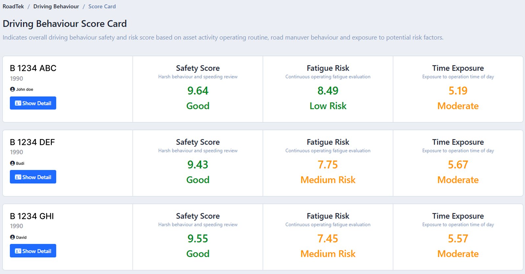The image size is (525, 274).
Task: Select the 5.19 Time Exposure value
Action: click(458, 91)
